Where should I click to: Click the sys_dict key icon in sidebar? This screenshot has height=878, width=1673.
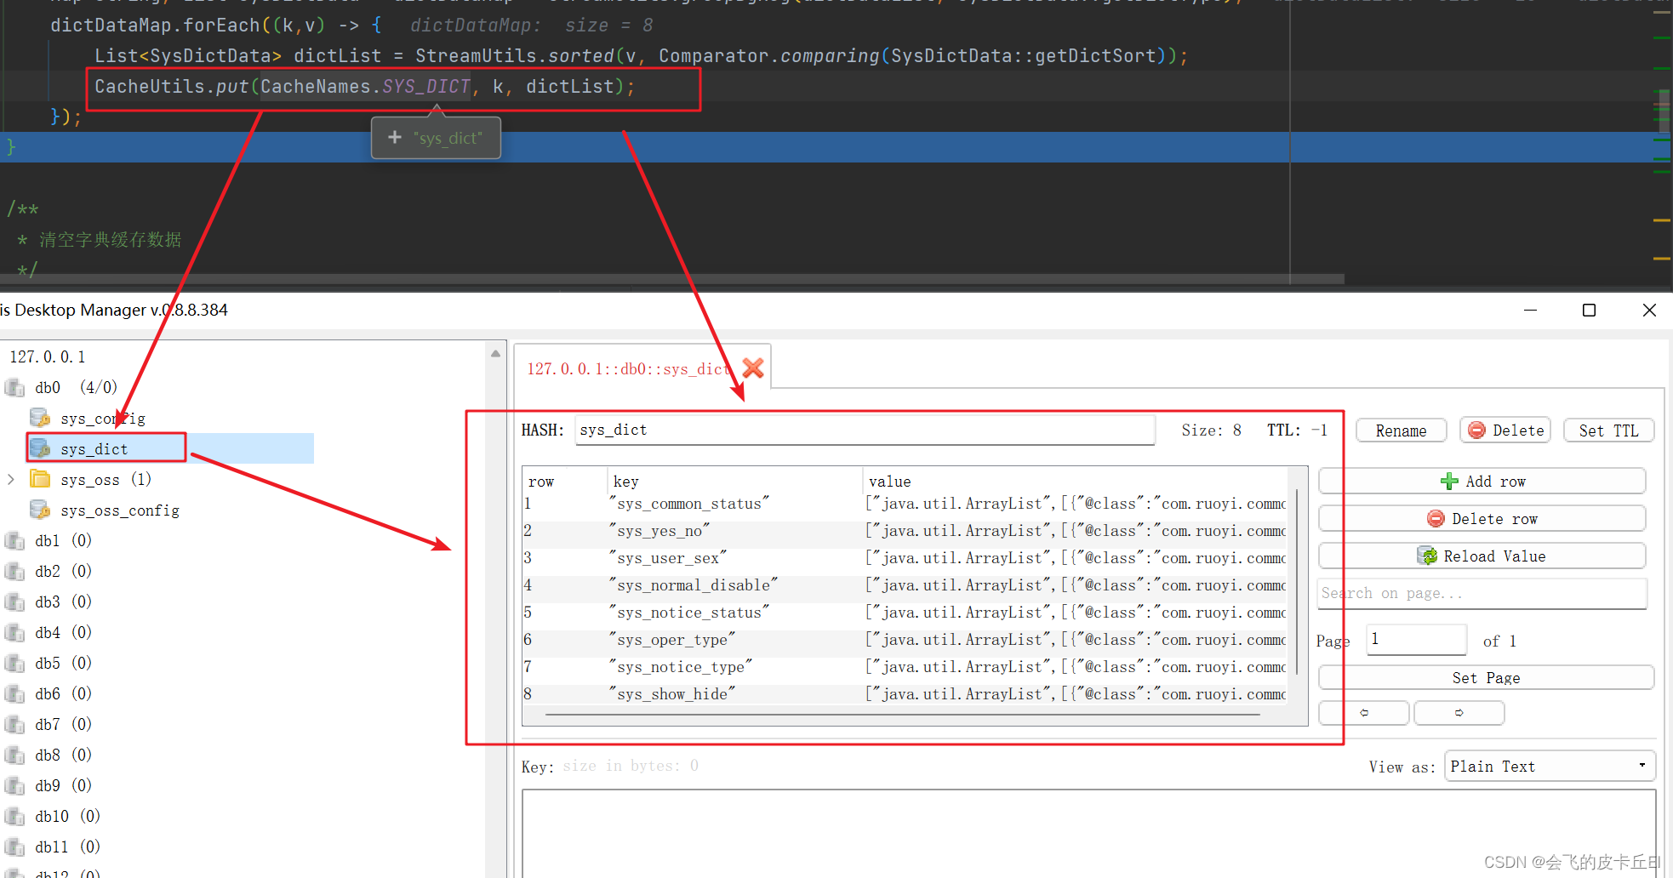tap(40, 448)
